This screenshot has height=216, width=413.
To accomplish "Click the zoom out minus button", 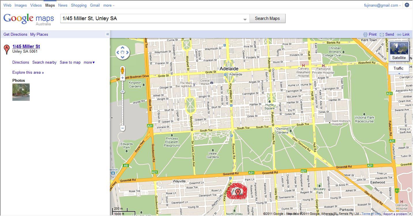I will (x=123, y=128).
